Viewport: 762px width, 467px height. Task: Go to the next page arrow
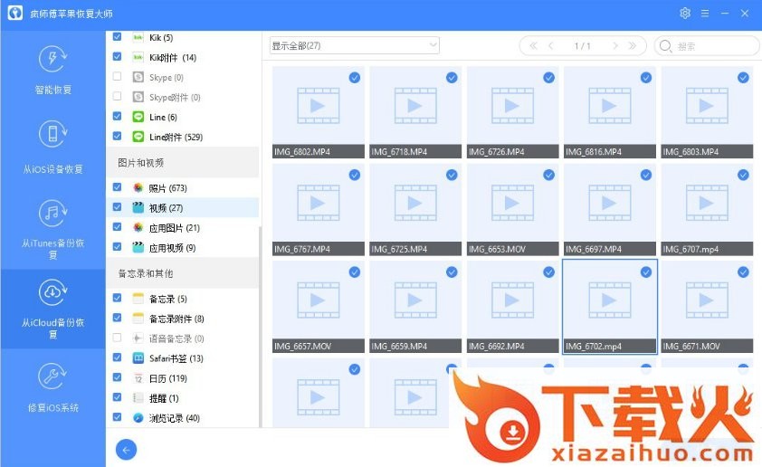[615, 46]
